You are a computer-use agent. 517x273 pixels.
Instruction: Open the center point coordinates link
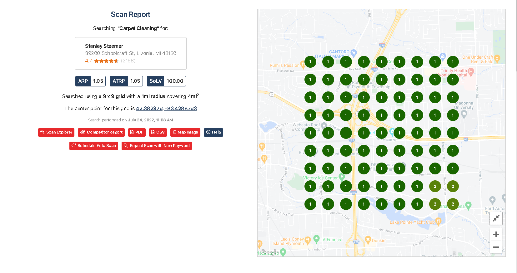(x=166, y=109)
